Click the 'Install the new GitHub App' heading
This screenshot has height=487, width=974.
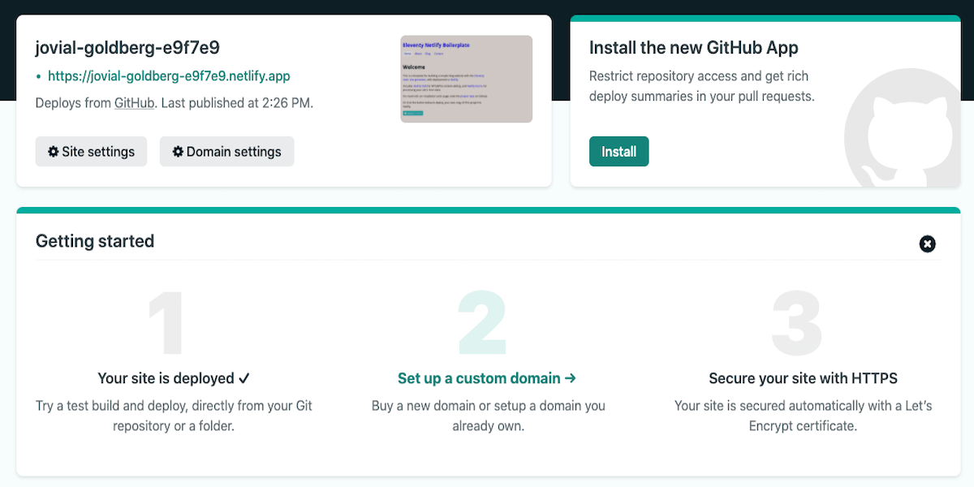tap(694, 47)
